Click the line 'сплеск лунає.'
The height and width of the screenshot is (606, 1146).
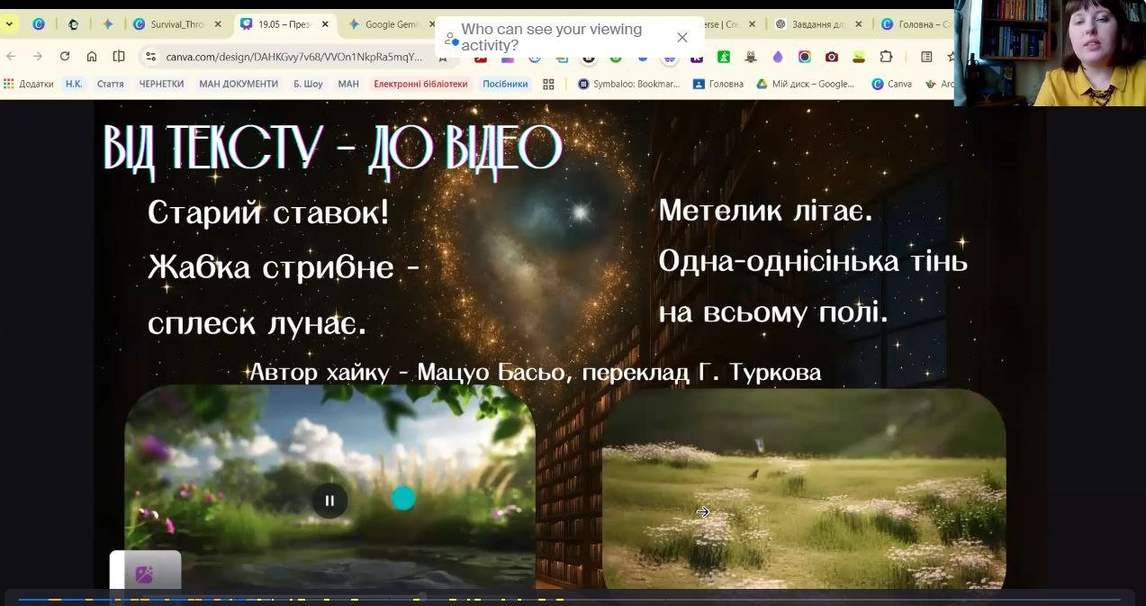point(257,322)
